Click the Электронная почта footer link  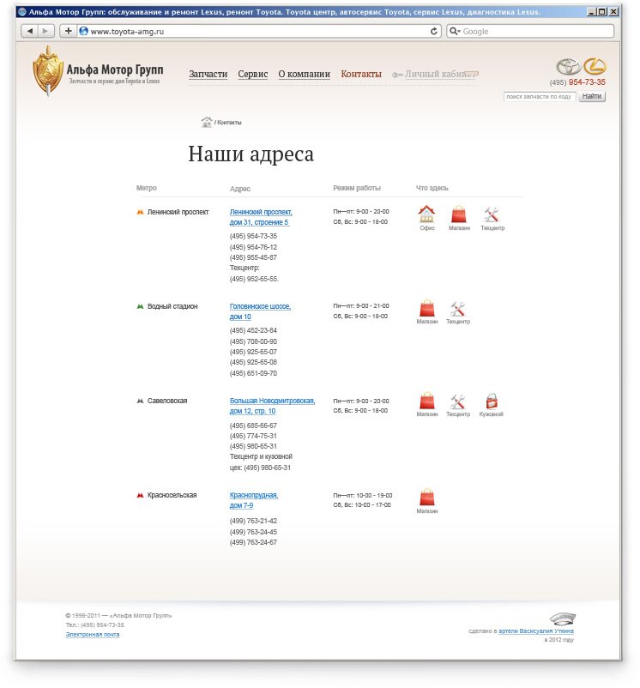coord(93,635)
